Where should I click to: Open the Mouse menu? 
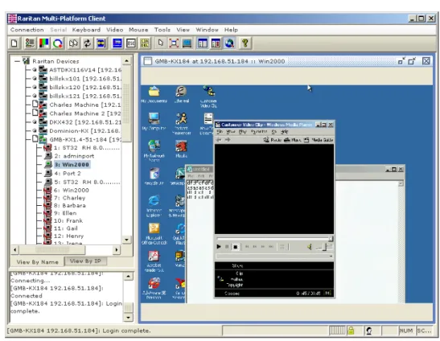[138, 30]
